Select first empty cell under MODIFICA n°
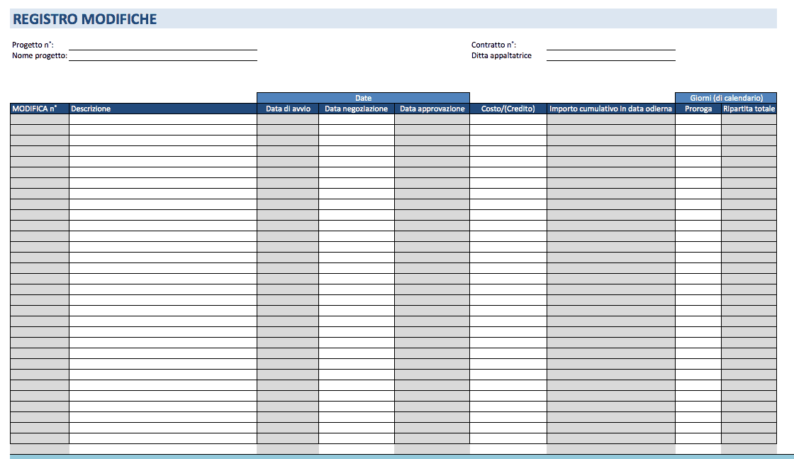 [x=39, y=119]
